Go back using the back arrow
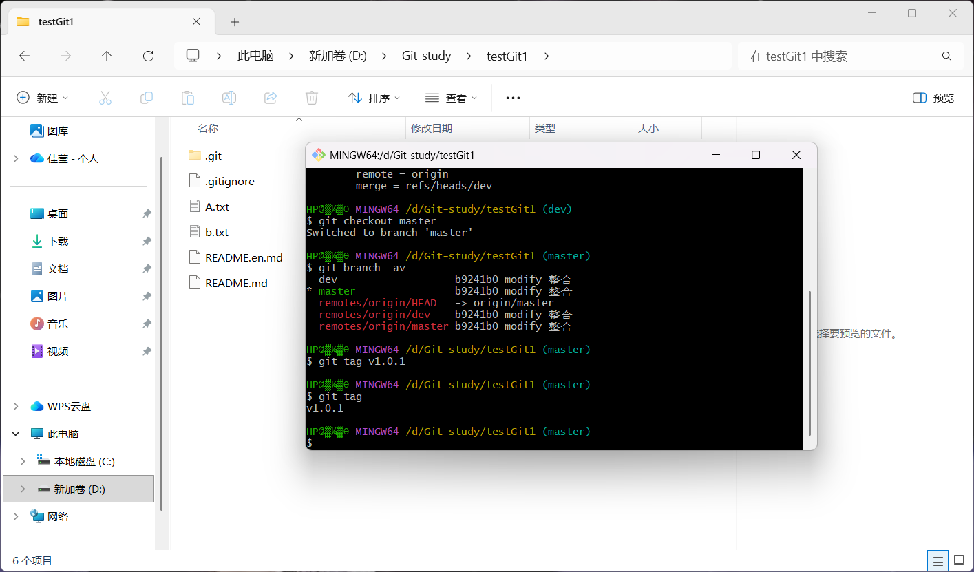This screenshot has height=572, width=974. pyautogui.click(x=25, y=56)
